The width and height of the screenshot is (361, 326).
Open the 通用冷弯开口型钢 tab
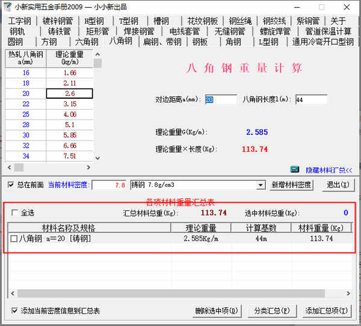322,42
